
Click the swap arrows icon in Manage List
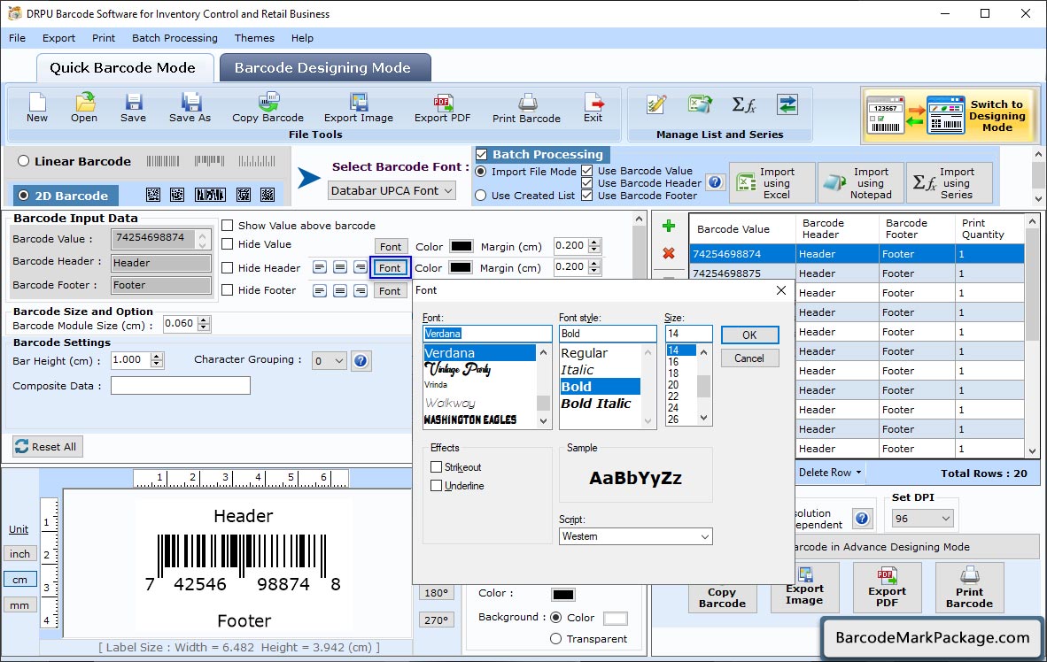click(x=787, y=104)
